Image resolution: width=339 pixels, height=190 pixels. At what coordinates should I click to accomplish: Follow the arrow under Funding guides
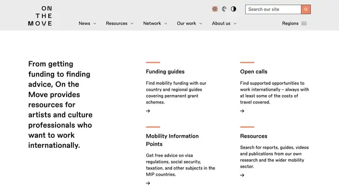click(148, 111)
